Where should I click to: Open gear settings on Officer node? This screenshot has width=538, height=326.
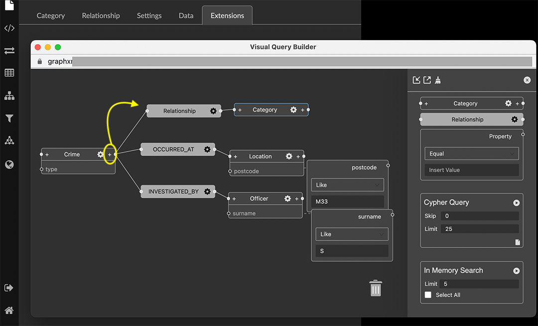[x=287, y=199]
